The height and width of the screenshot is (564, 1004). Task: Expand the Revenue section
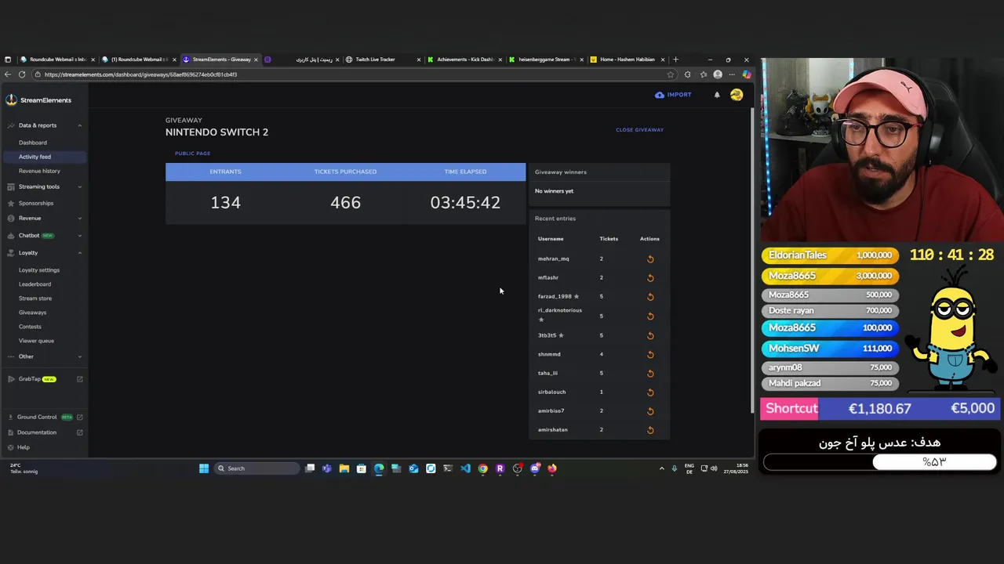(79, 219)
